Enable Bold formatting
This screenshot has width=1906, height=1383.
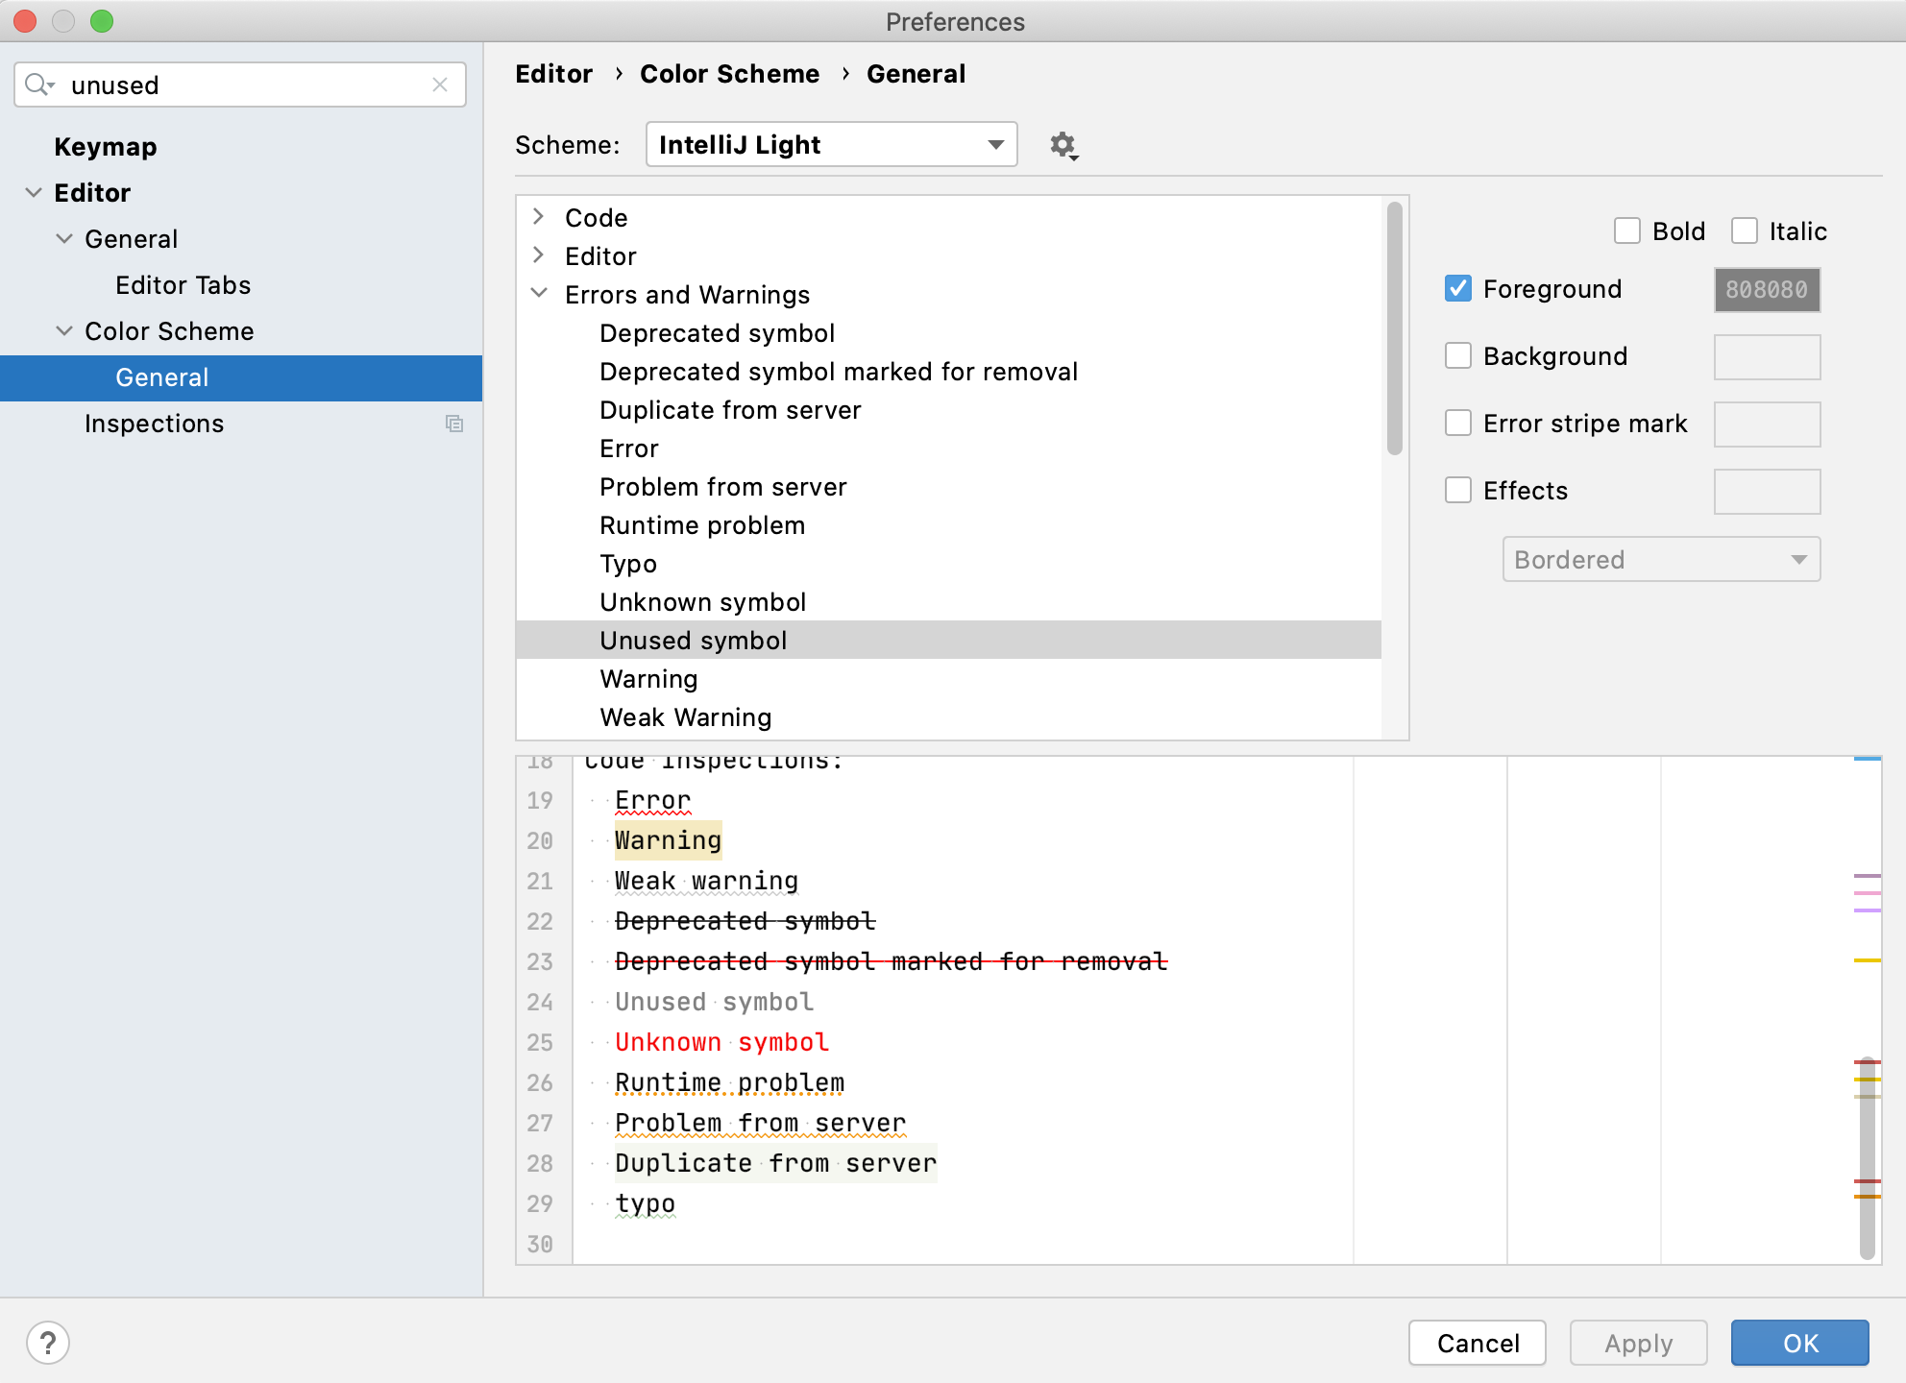click(1626, 230)
